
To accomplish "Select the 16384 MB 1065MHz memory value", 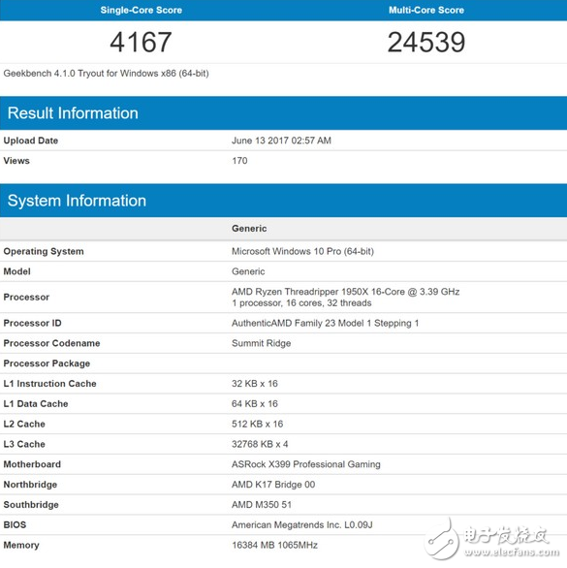I will pyautogui.click(x=274, y=545).
